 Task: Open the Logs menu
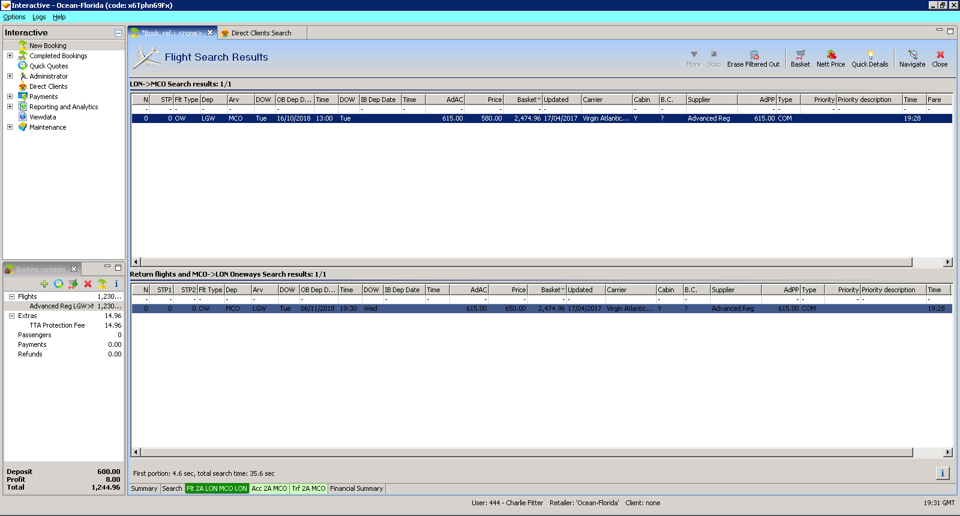[39, 17]
